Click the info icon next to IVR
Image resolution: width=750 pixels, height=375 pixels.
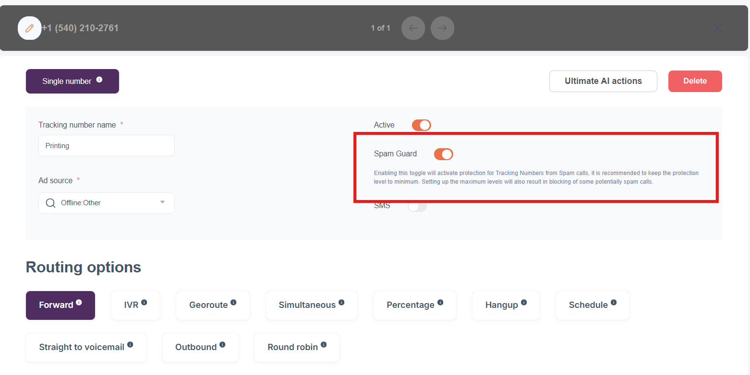pyautogui.click(x=144, y=303)
